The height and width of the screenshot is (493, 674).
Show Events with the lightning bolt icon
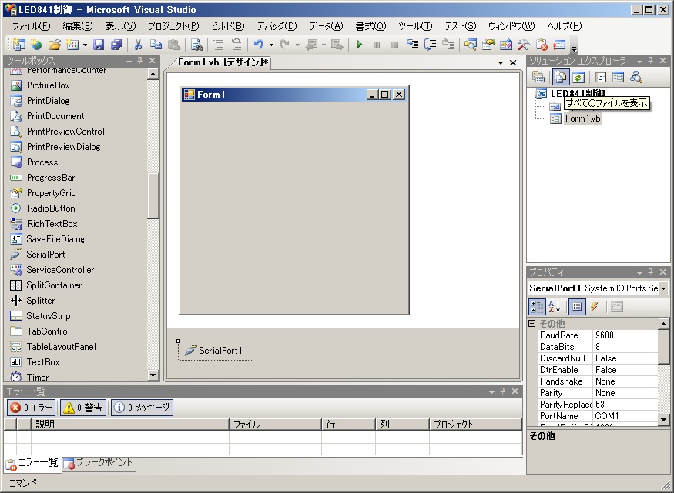595,307
